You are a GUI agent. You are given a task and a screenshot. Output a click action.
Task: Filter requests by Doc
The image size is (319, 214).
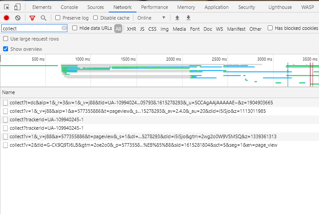(208, 29)
